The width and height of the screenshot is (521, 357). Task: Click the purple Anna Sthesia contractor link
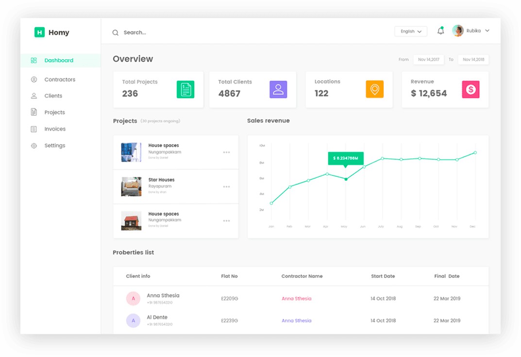point(296,321)
